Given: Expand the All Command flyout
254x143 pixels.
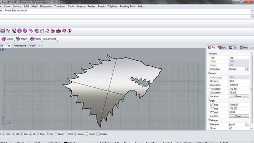Looking at the screenshot, I should coord(57,41).
